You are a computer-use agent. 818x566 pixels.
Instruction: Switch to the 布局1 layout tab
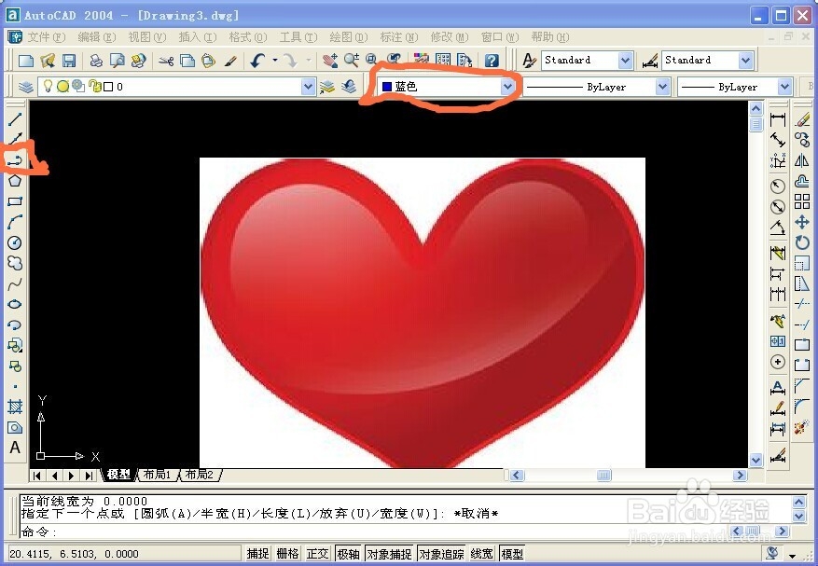pos(159,475)
